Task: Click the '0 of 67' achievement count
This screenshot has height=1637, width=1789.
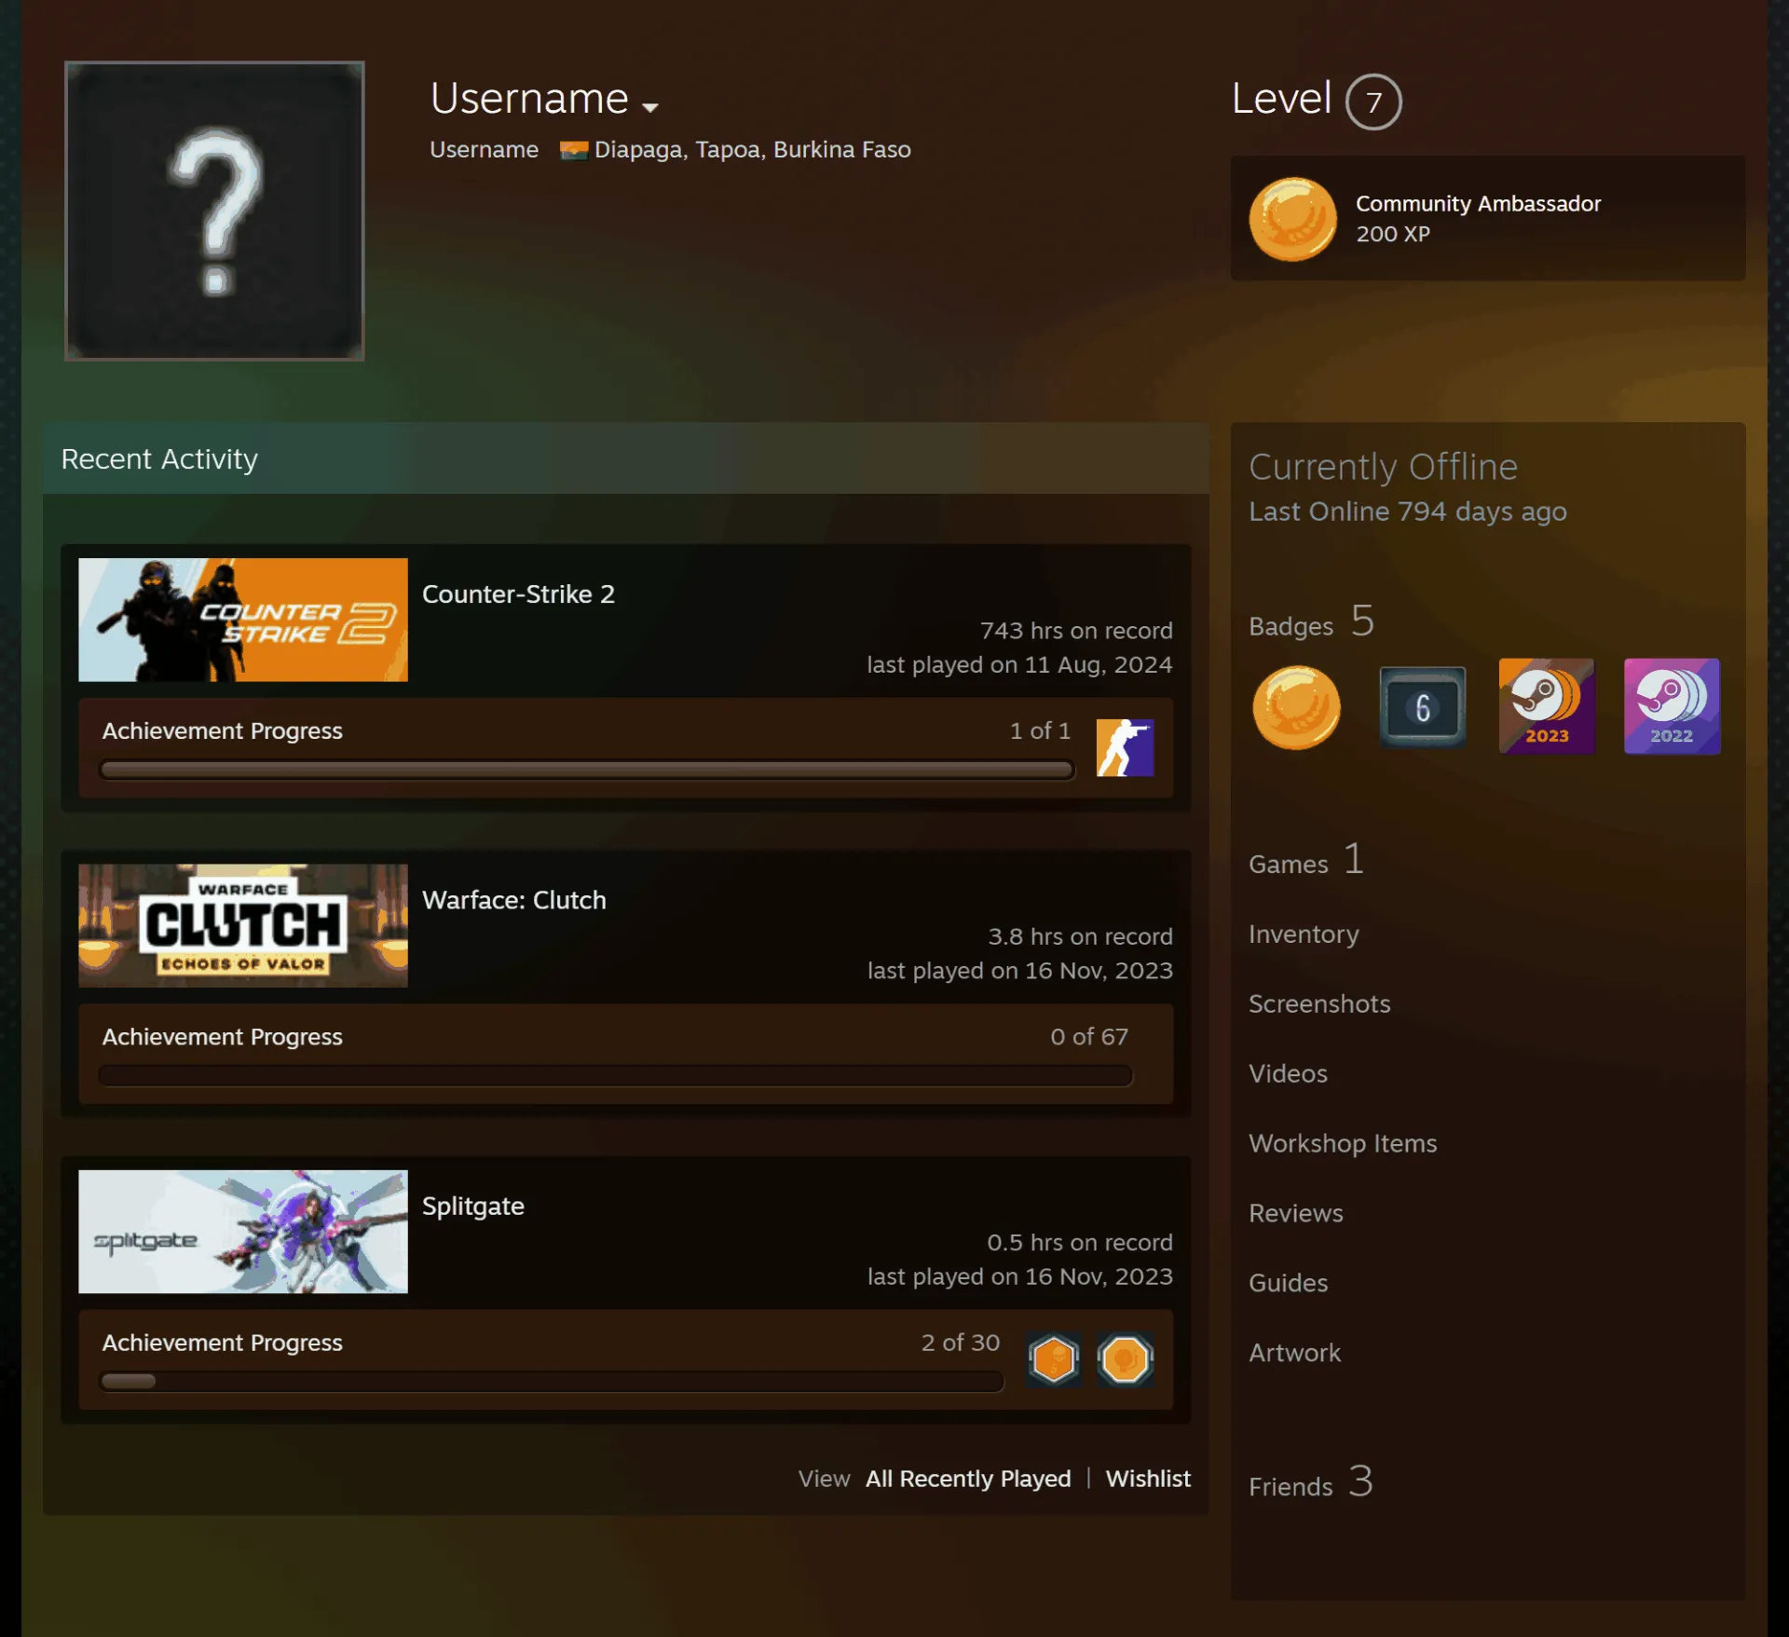Action: tap(1089, 1037)
